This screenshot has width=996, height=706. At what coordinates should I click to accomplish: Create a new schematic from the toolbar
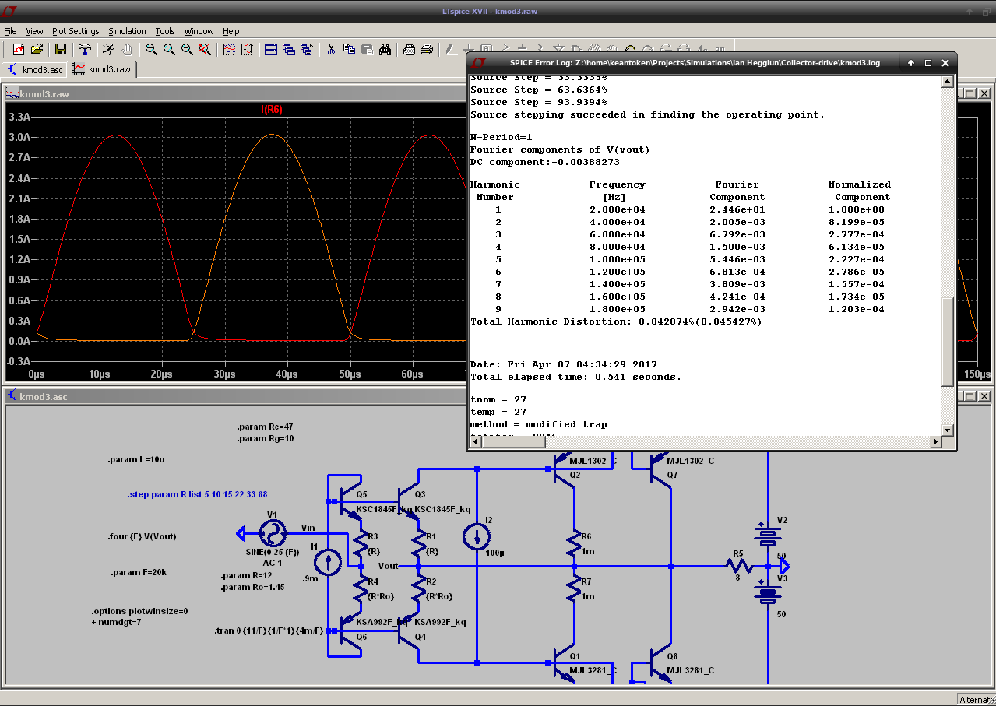pos(19,49)
